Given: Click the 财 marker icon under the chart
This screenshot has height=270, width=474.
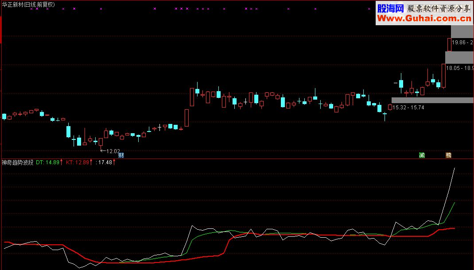Looking at the screenshot, I should 121,155.
